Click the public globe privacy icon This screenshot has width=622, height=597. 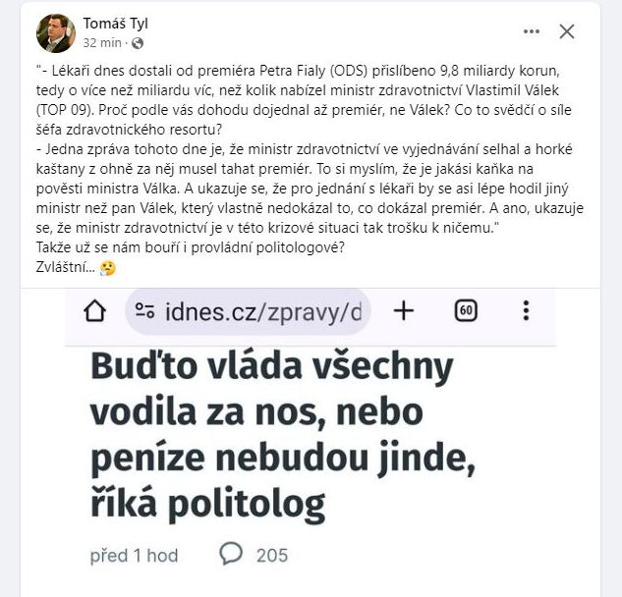click(x=138, y=43)
